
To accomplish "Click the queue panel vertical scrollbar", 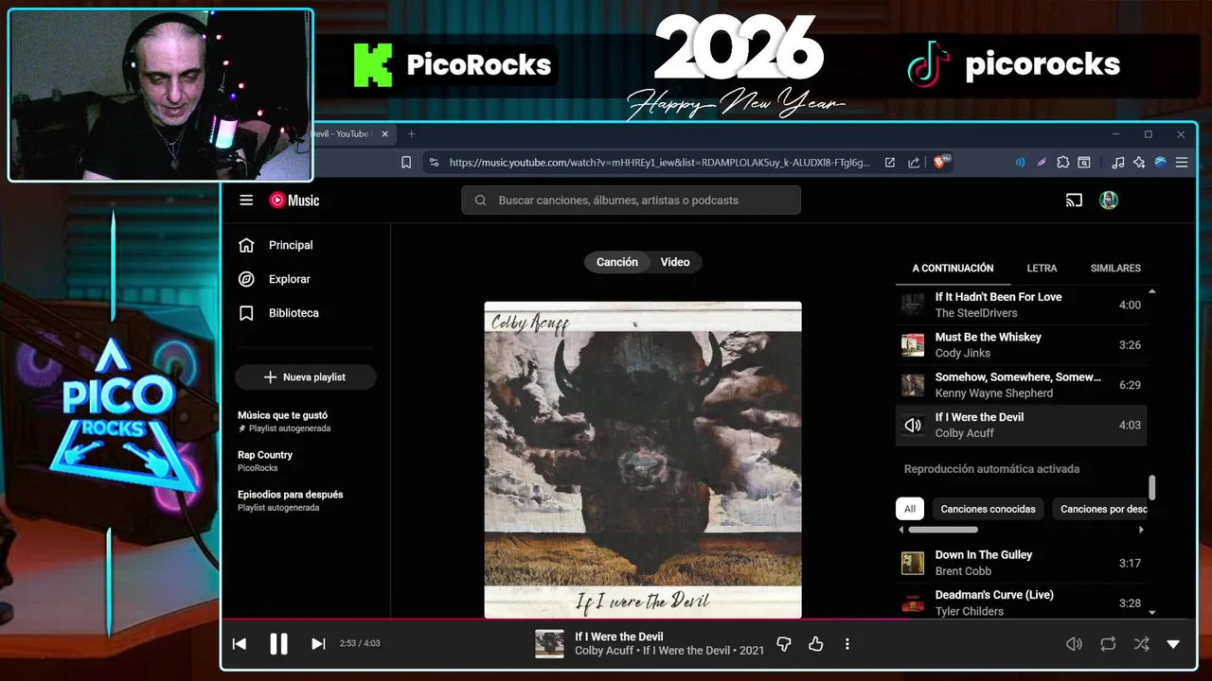I will point(1152,488).
